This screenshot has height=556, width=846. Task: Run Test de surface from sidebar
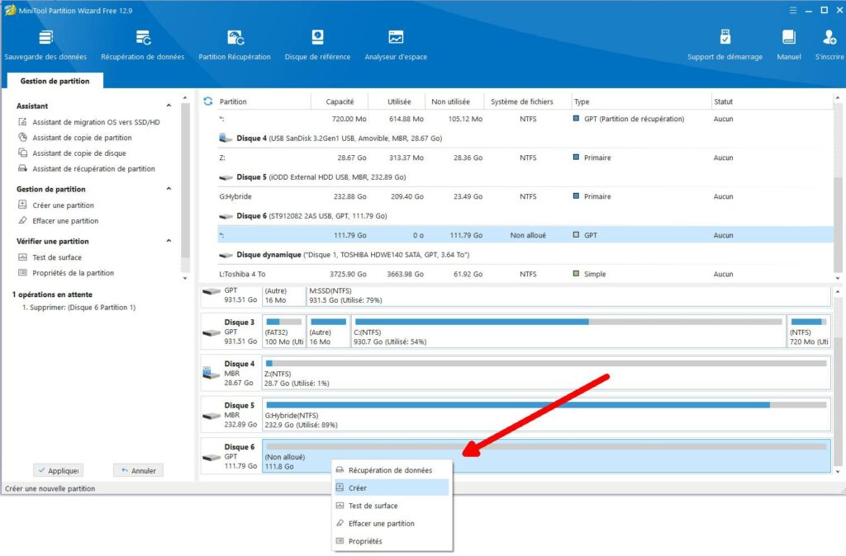pyautogui.click(x=50, y=257)
